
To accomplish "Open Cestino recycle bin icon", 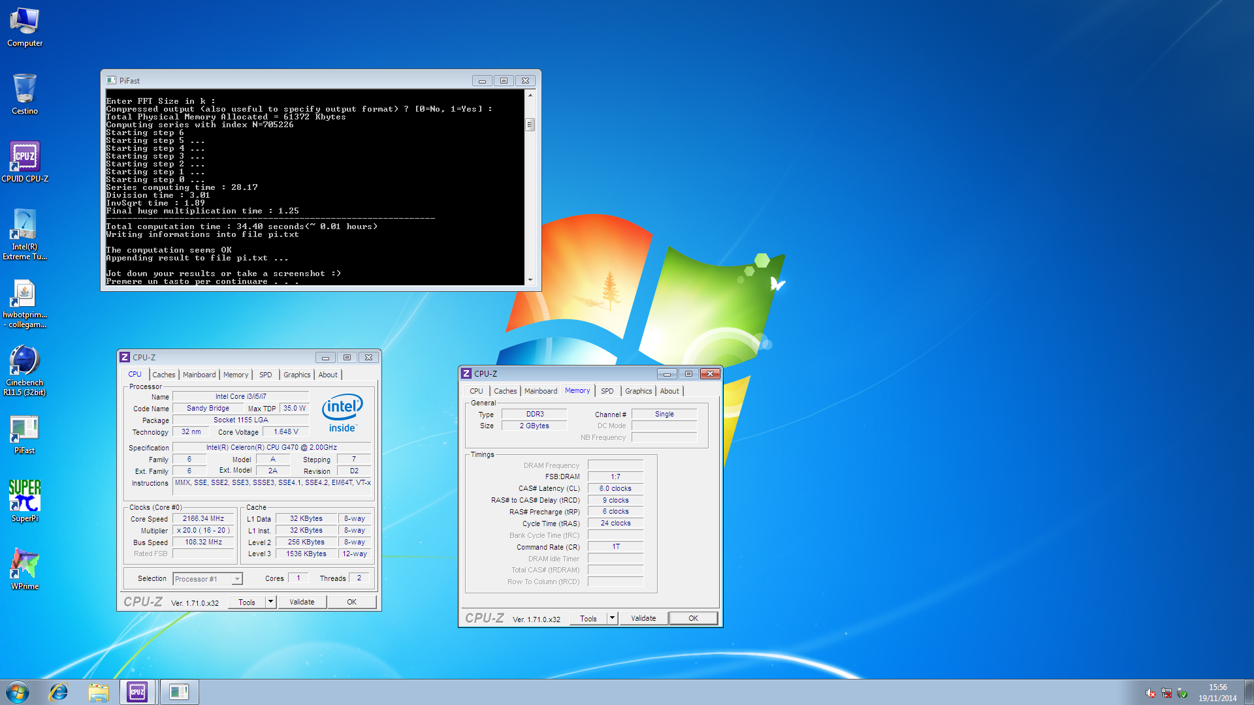I will click(x=25, y=95).
